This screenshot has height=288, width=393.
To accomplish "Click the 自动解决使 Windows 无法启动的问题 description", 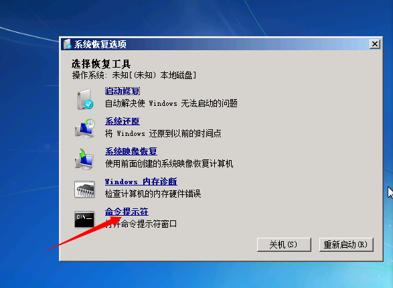I will pos(171,103).
